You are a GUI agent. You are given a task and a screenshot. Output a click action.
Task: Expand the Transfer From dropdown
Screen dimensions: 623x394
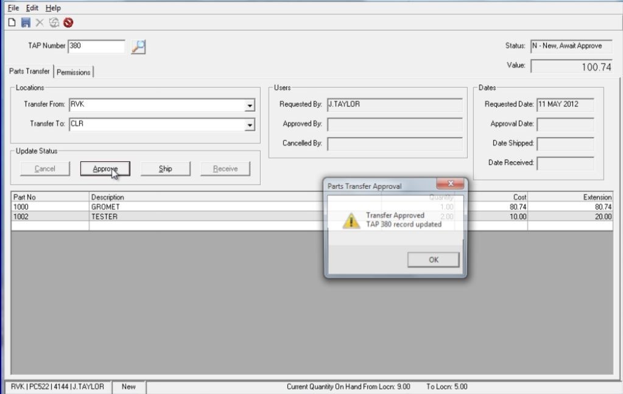(250, 105)
